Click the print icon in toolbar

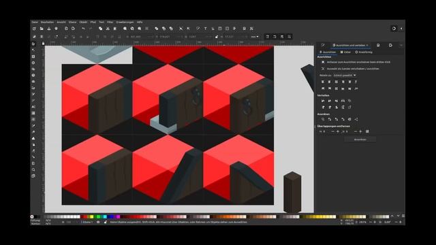(x=56, y=29)
